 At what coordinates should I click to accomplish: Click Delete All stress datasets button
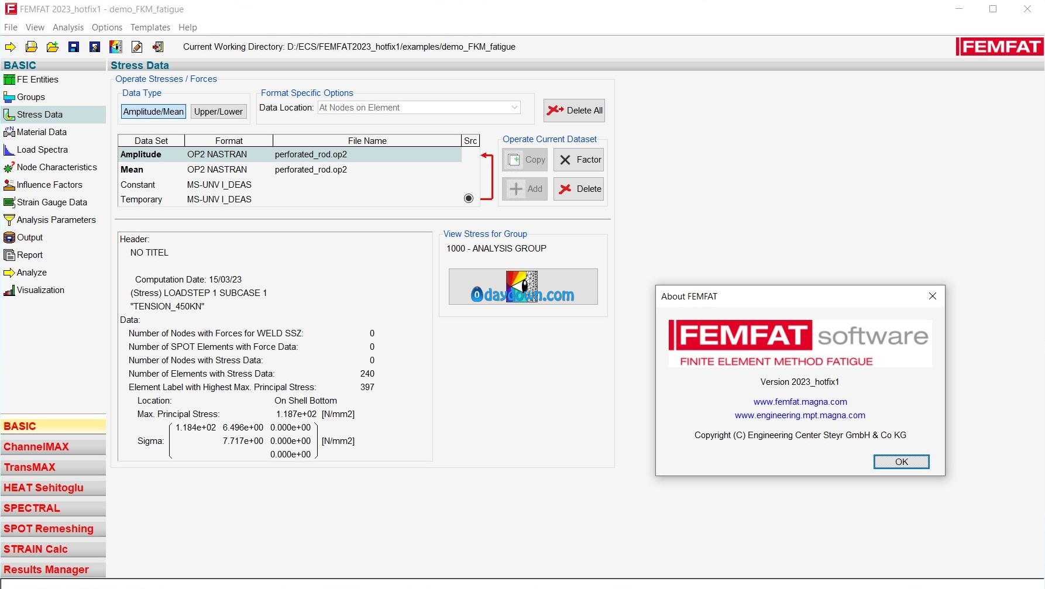click(574, 111)
